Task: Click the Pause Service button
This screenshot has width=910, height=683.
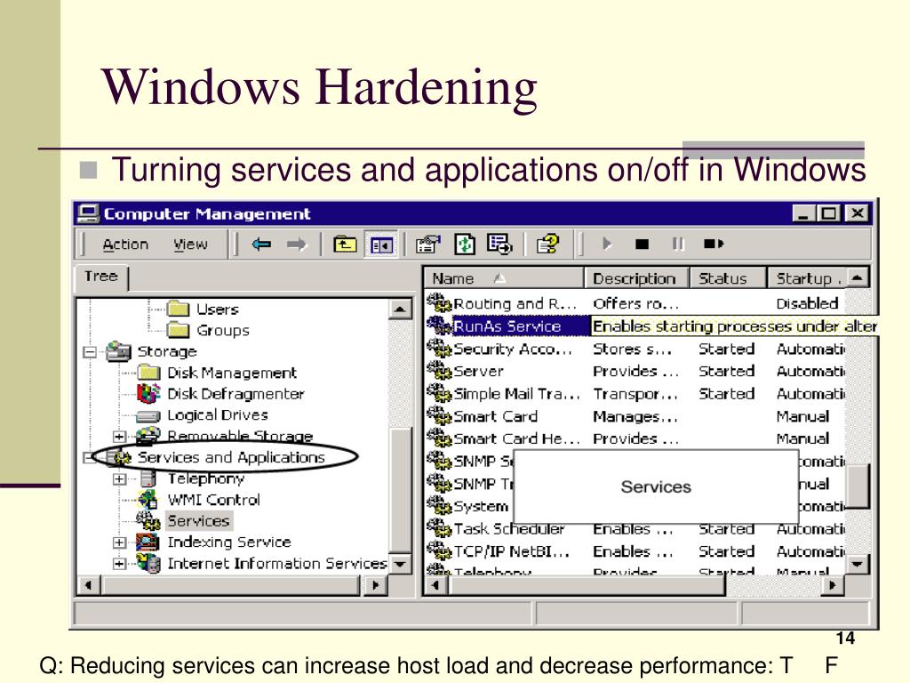Action: coord(677,244)
